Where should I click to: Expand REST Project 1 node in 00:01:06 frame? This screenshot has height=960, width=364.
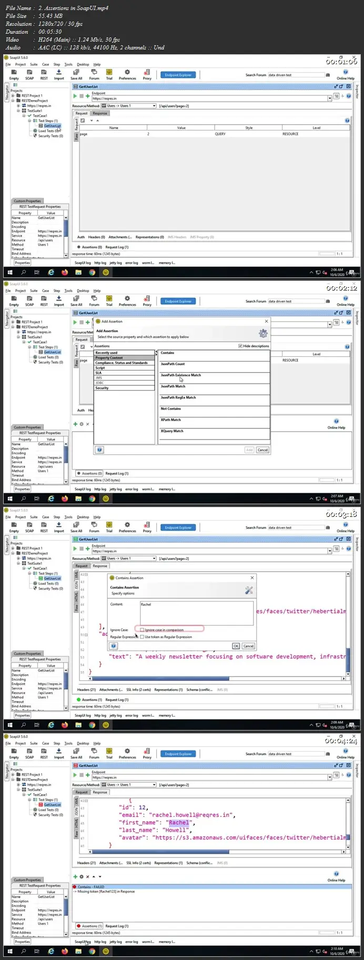(13, 96)
